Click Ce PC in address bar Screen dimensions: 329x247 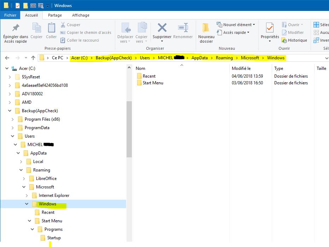[58, 58]
